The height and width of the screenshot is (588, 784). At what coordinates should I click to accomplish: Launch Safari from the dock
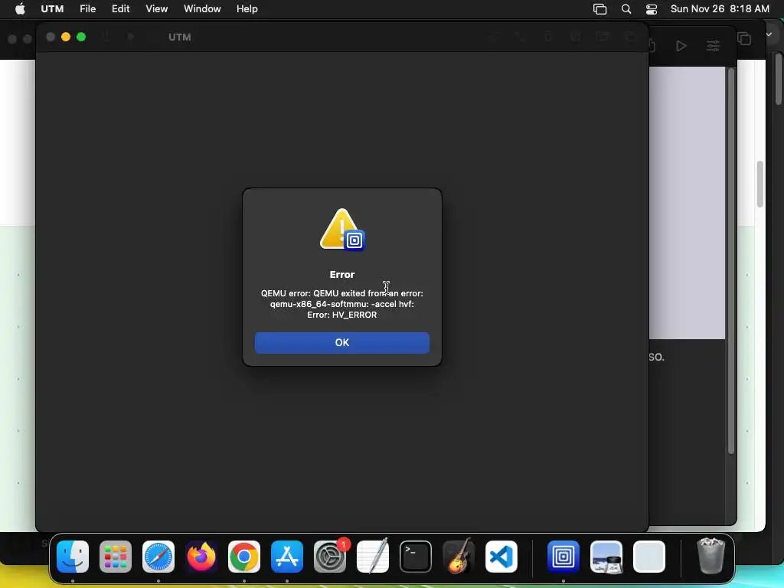158,557
